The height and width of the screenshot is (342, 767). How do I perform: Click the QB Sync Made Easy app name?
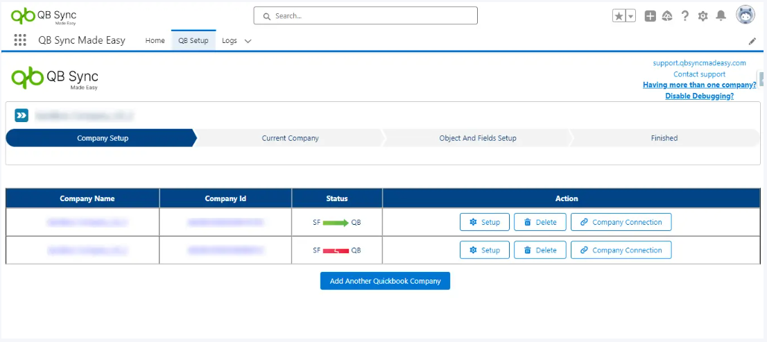[82, 41]
